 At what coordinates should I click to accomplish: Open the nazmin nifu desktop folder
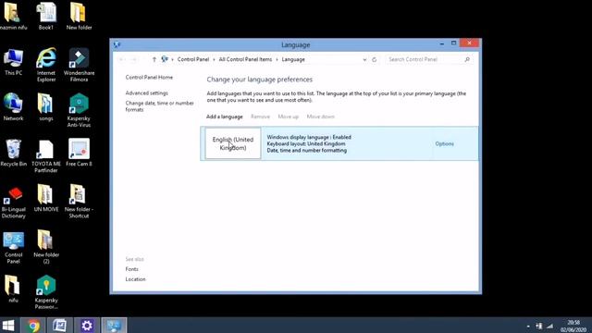(x=13, y=17)
